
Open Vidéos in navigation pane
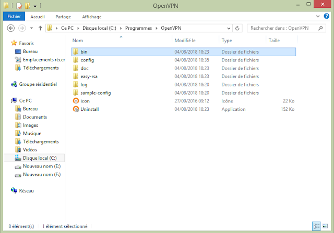click(30, 150)
